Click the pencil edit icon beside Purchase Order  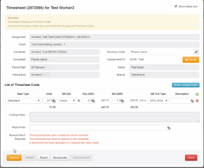(x=196, y=52)
